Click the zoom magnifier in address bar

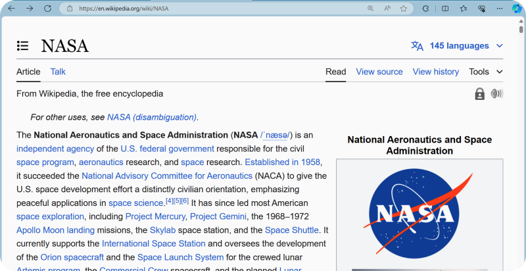click(x=370, y=9)
